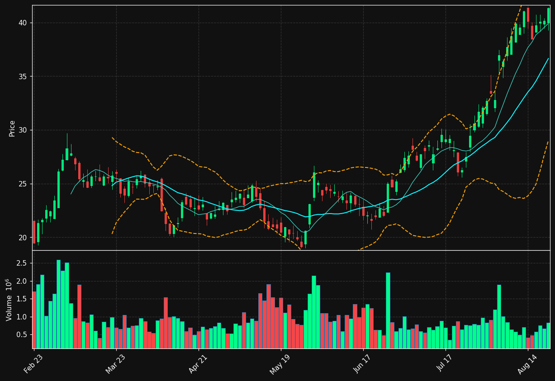This screenshot has width=555, height=381.
Task: Click the 0.5 volume axis label
Action: click(22, 335)
